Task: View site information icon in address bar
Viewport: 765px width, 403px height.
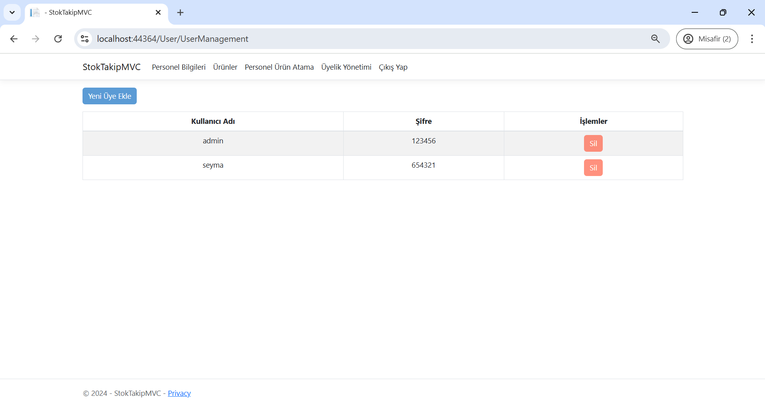Action: (85, 39)
